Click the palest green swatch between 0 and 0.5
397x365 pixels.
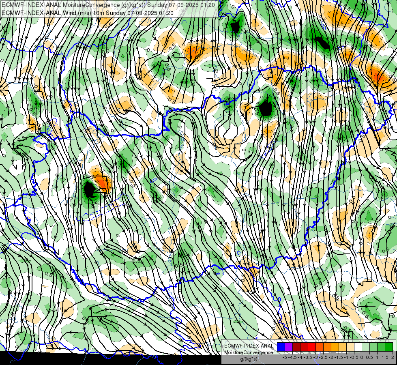pos(366,347)
